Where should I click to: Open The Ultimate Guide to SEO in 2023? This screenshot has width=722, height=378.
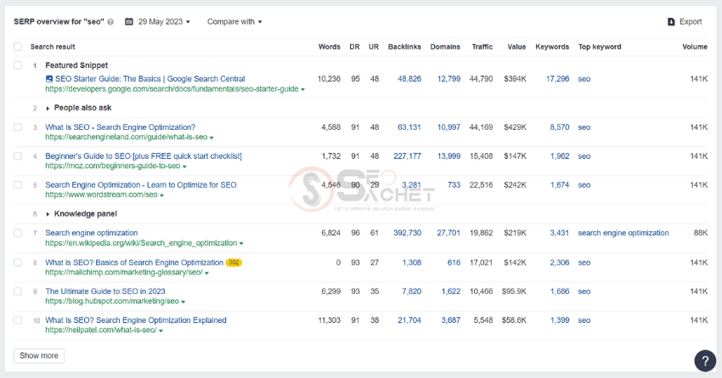coord(105,291)
